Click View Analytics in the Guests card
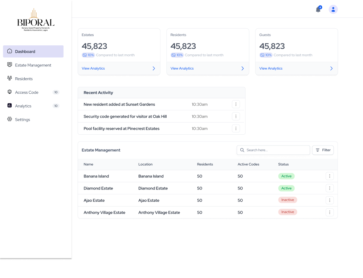Image resolution: width=363 pixels, height=278 pixels. [x=271, y=69]
